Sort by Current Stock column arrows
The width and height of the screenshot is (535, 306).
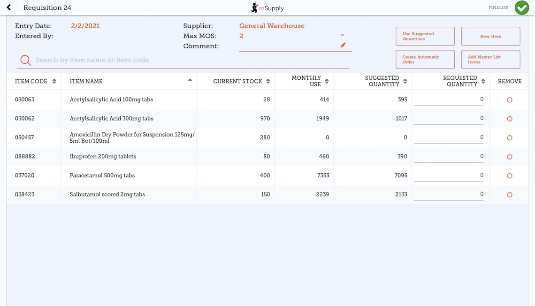tap(268, 81)
